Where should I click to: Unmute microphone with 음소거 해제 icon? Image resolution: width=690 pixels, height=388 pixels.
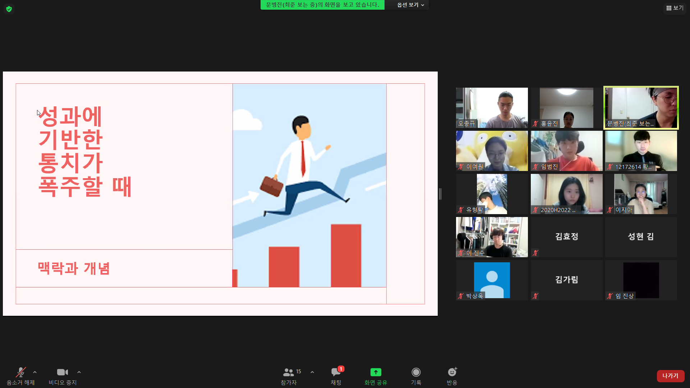(x=20, y=373)
